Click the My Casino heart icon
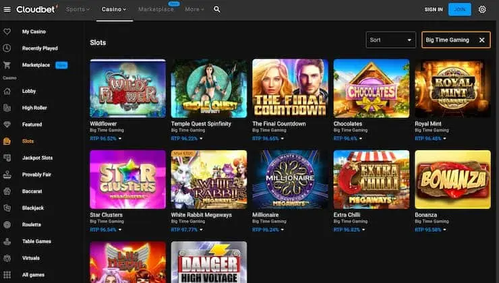 (7, 32)
